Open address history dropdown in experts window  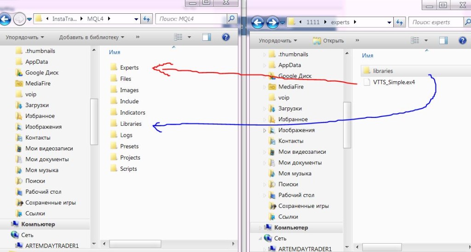(x=389, y=22)
